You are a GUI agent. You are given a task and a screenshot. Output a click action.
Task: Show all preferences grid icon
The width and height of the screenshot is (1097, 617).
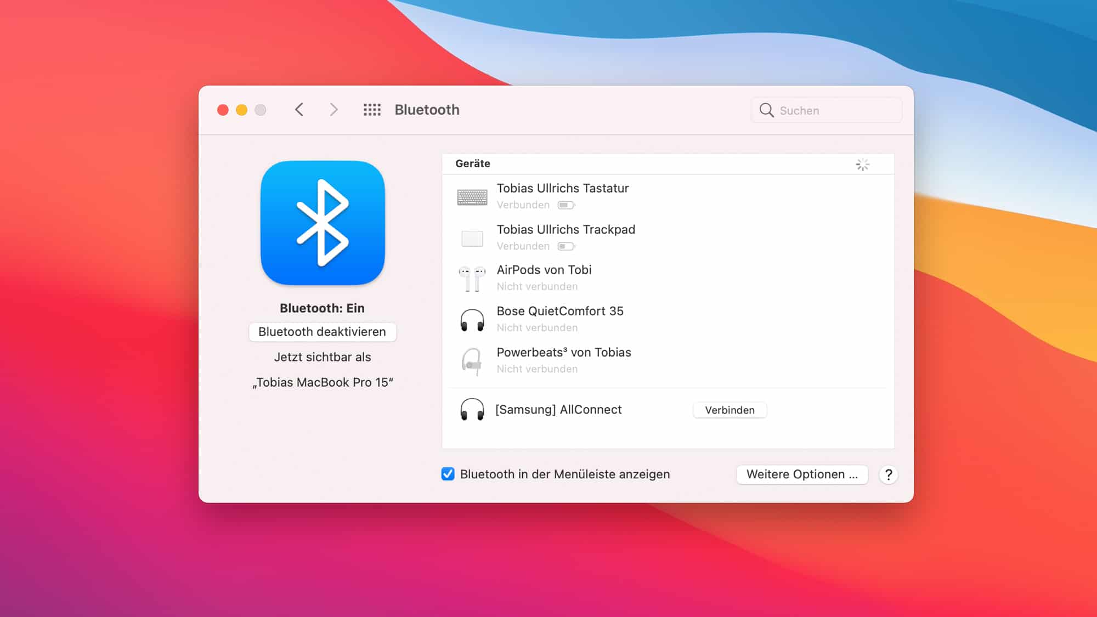(x=372, y=110)
